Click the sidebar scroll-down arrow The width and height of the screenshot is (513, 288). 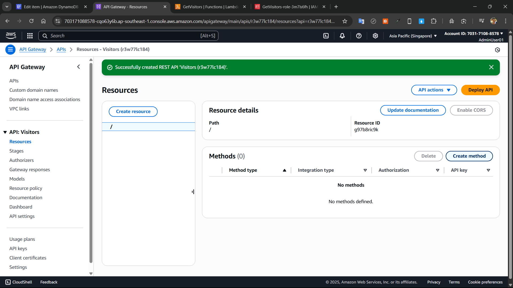[91, 274]
